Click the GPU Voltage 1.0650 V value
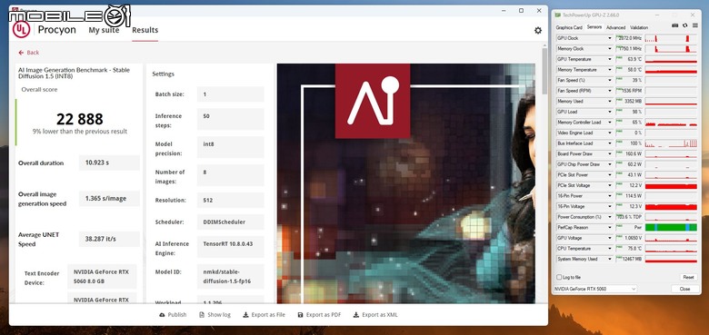 click(x=629, y=238)
